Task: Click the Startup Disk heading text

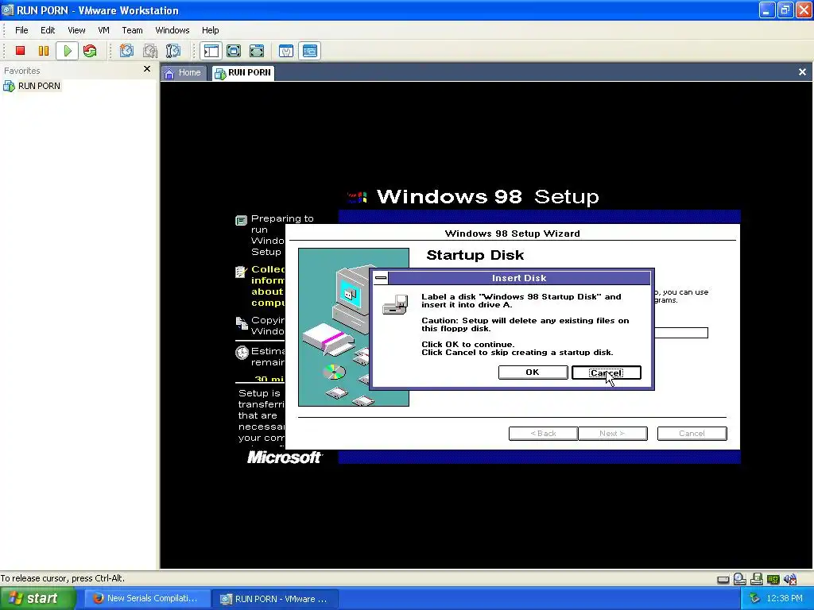Action: click(475, 255)
